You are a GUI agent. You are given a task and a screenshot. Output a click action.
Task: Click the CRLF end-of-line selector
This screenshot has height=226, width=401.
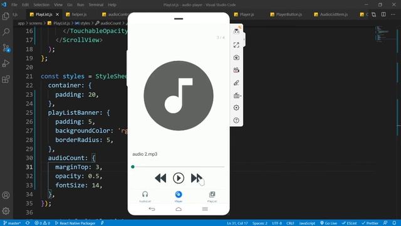click(290, 223)
